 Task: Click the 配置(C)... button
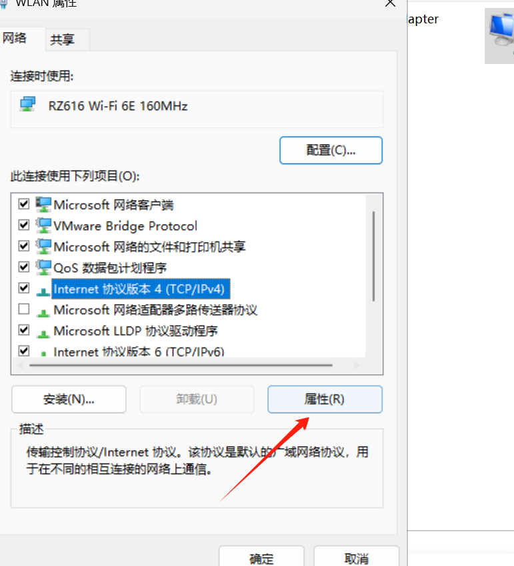point(331,150)
